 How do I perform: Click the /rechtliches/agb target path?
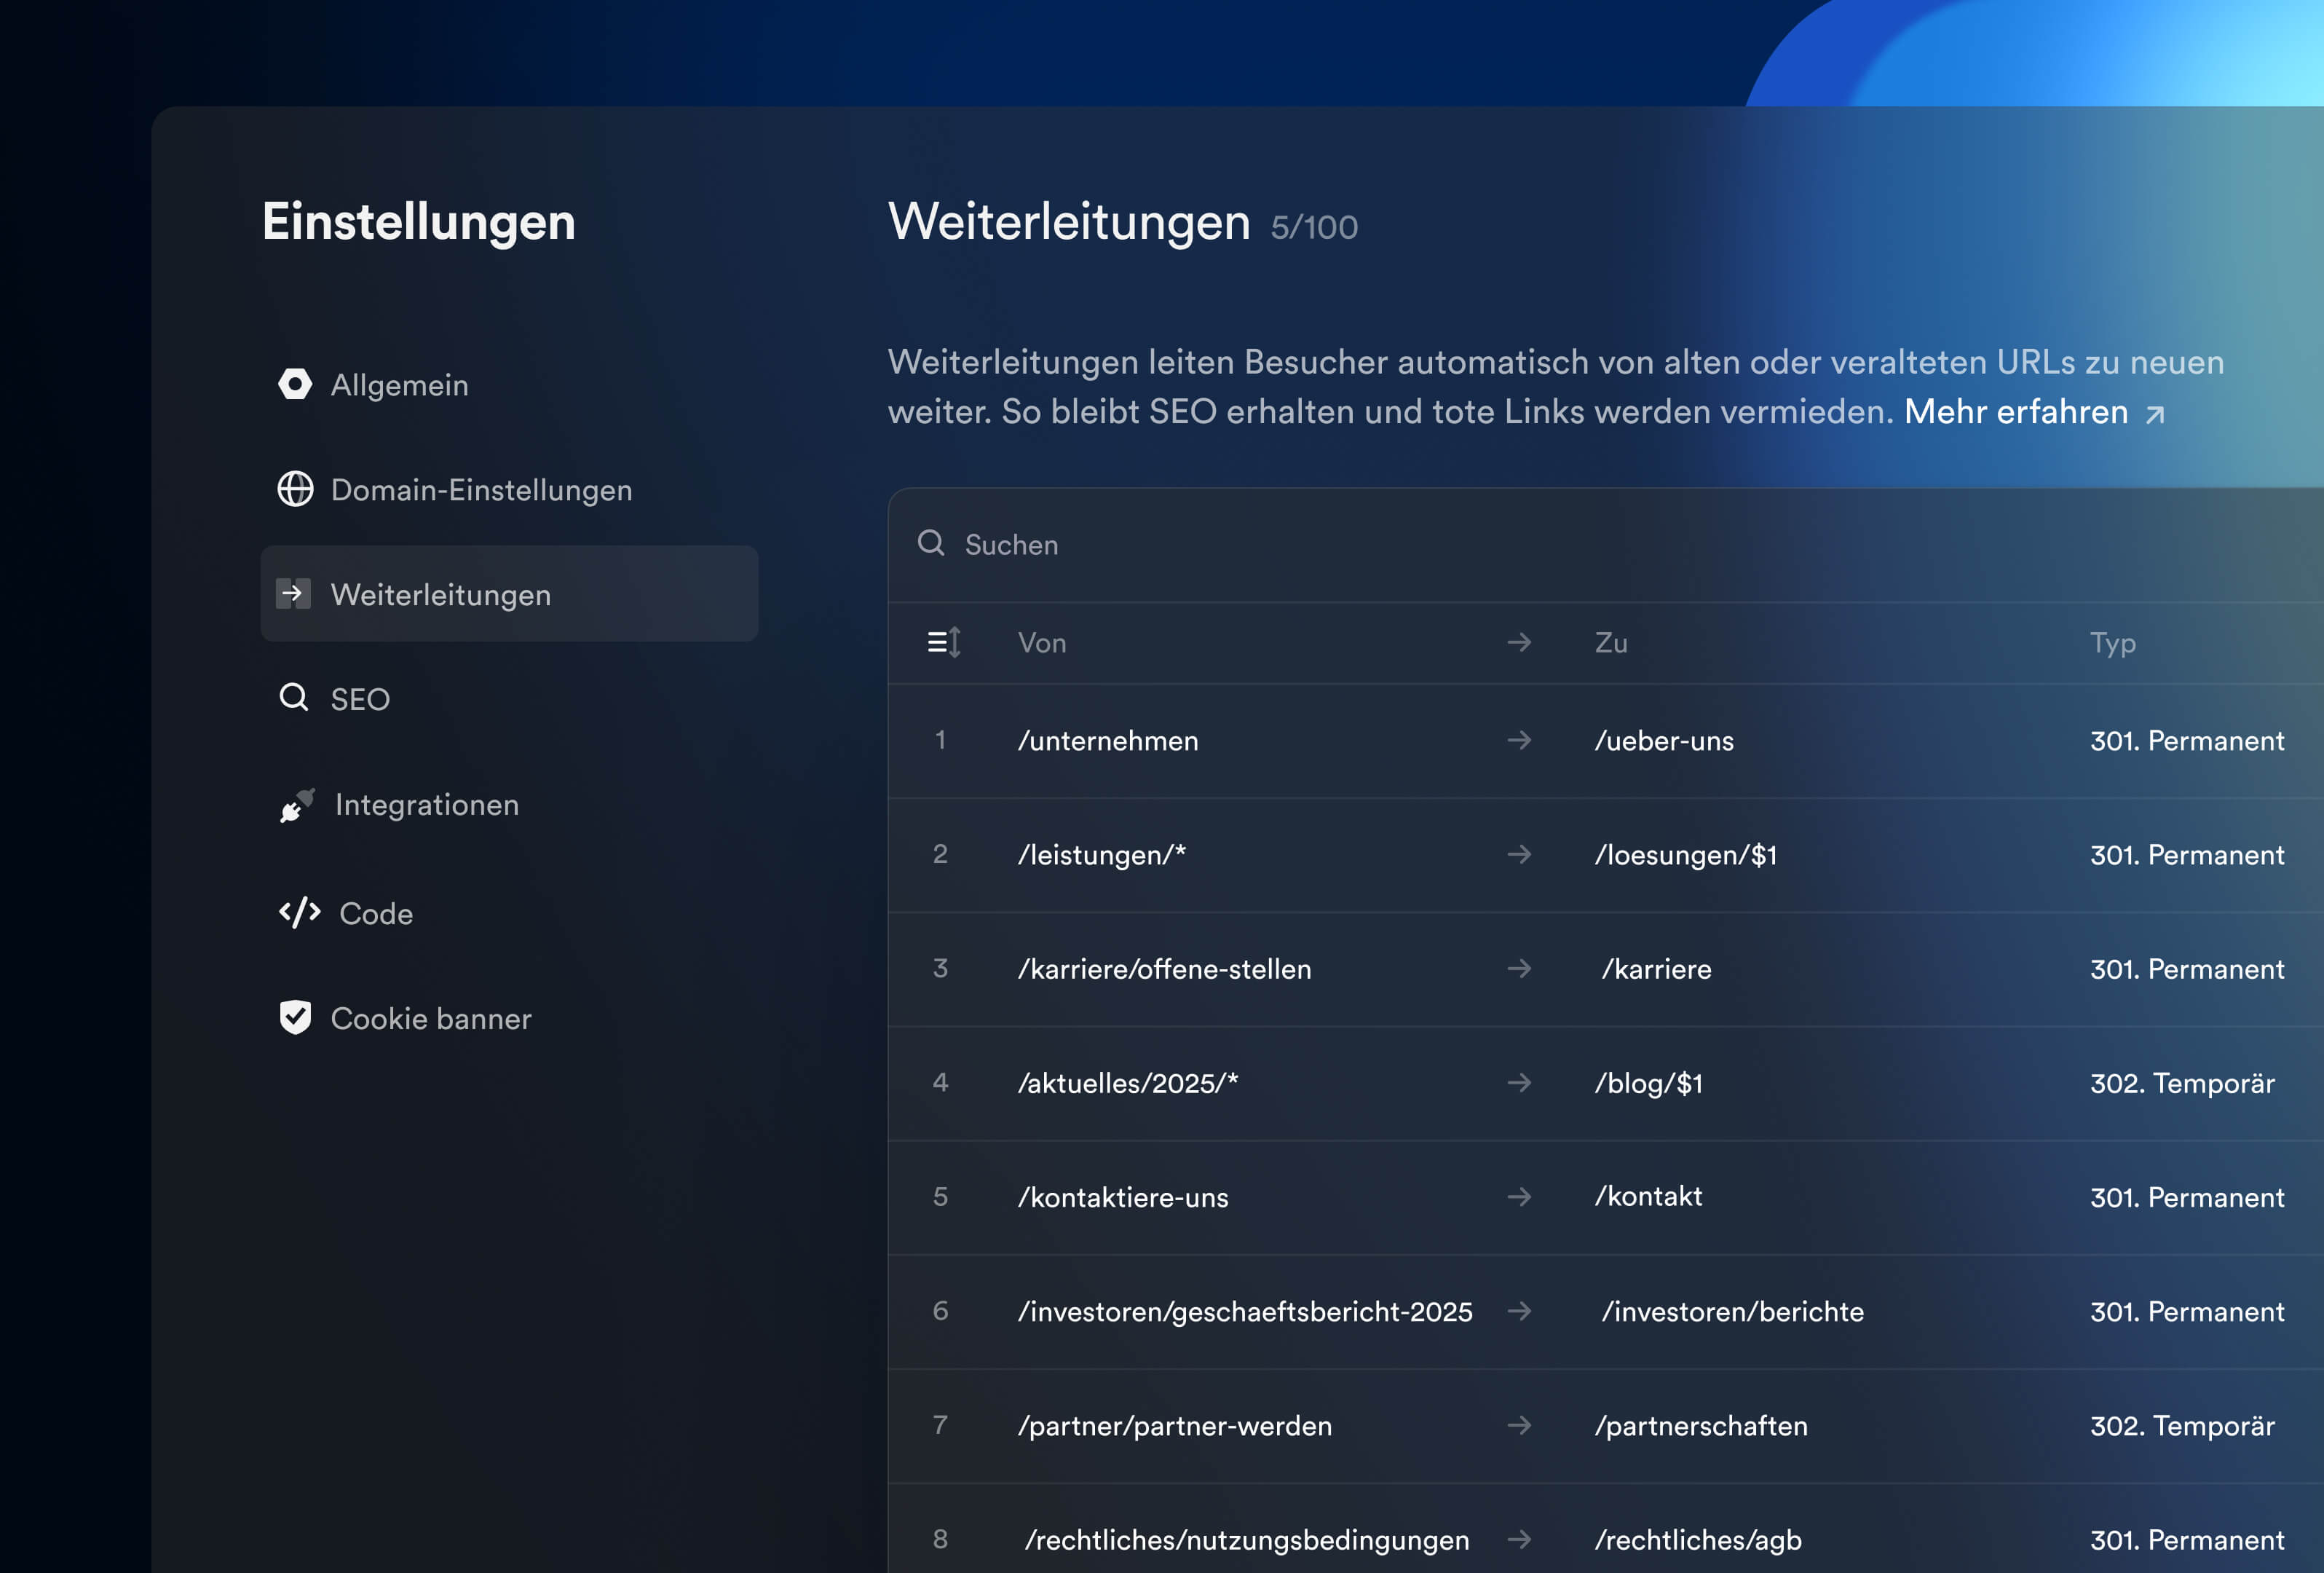[1698, 1540]
